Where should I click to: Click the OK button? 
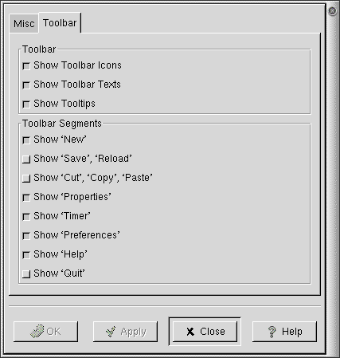click(x=45, y=332)
